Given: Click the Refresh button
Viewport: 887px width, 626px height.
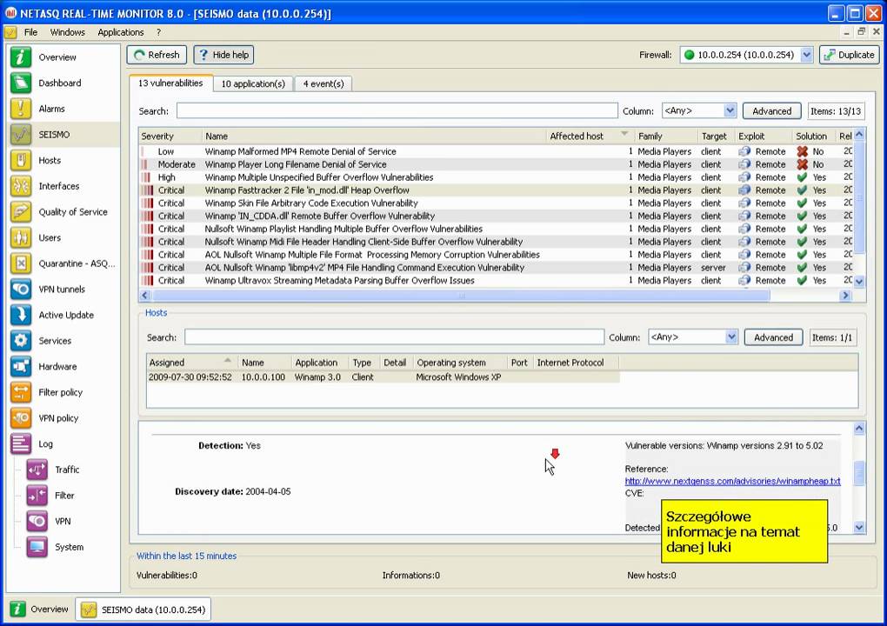Looking at the screenshot, I should 157,55.
